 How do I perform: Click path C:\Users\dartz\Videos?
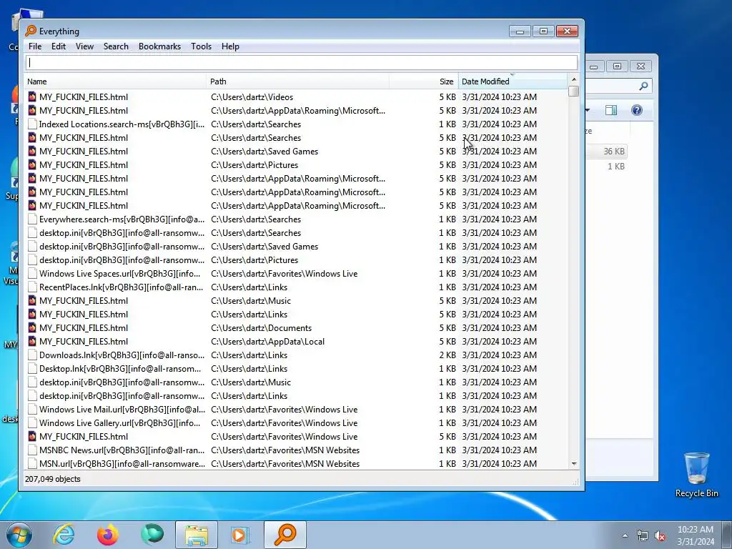pyautogui.click(x=252, y=97)
